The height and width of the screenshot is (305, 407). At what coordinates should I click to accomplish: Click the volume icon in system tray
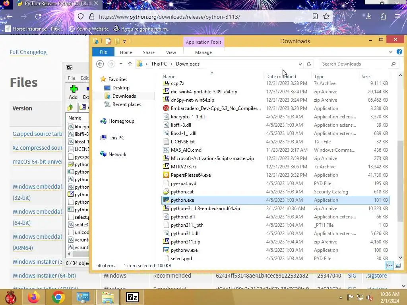pos(369,297)
